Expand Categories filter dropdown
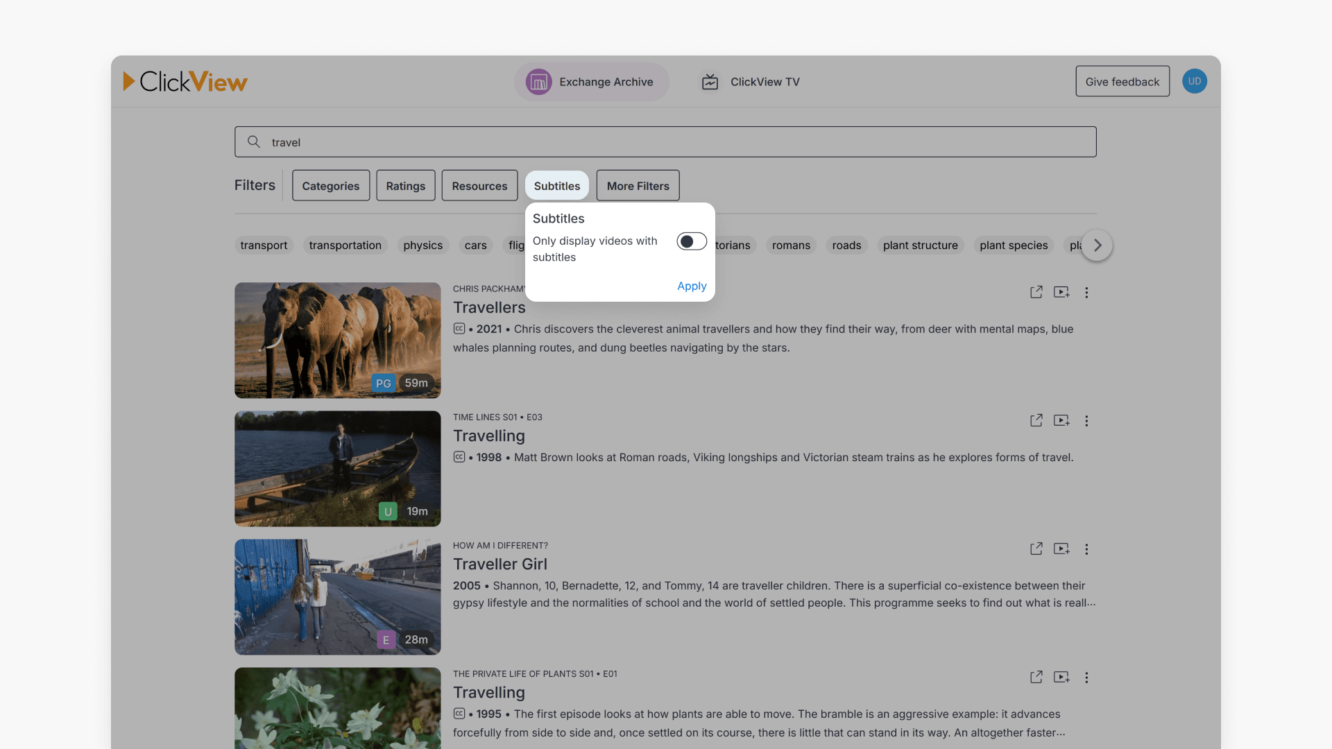 click(330, 186)
